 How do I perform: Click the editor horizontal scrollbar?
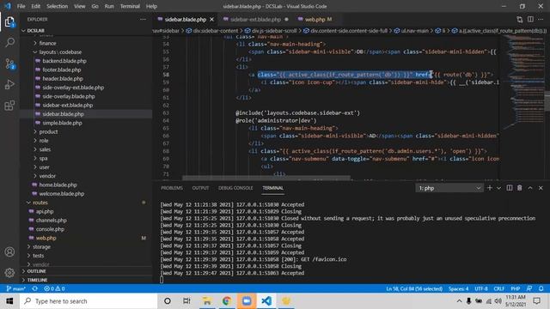266,178
